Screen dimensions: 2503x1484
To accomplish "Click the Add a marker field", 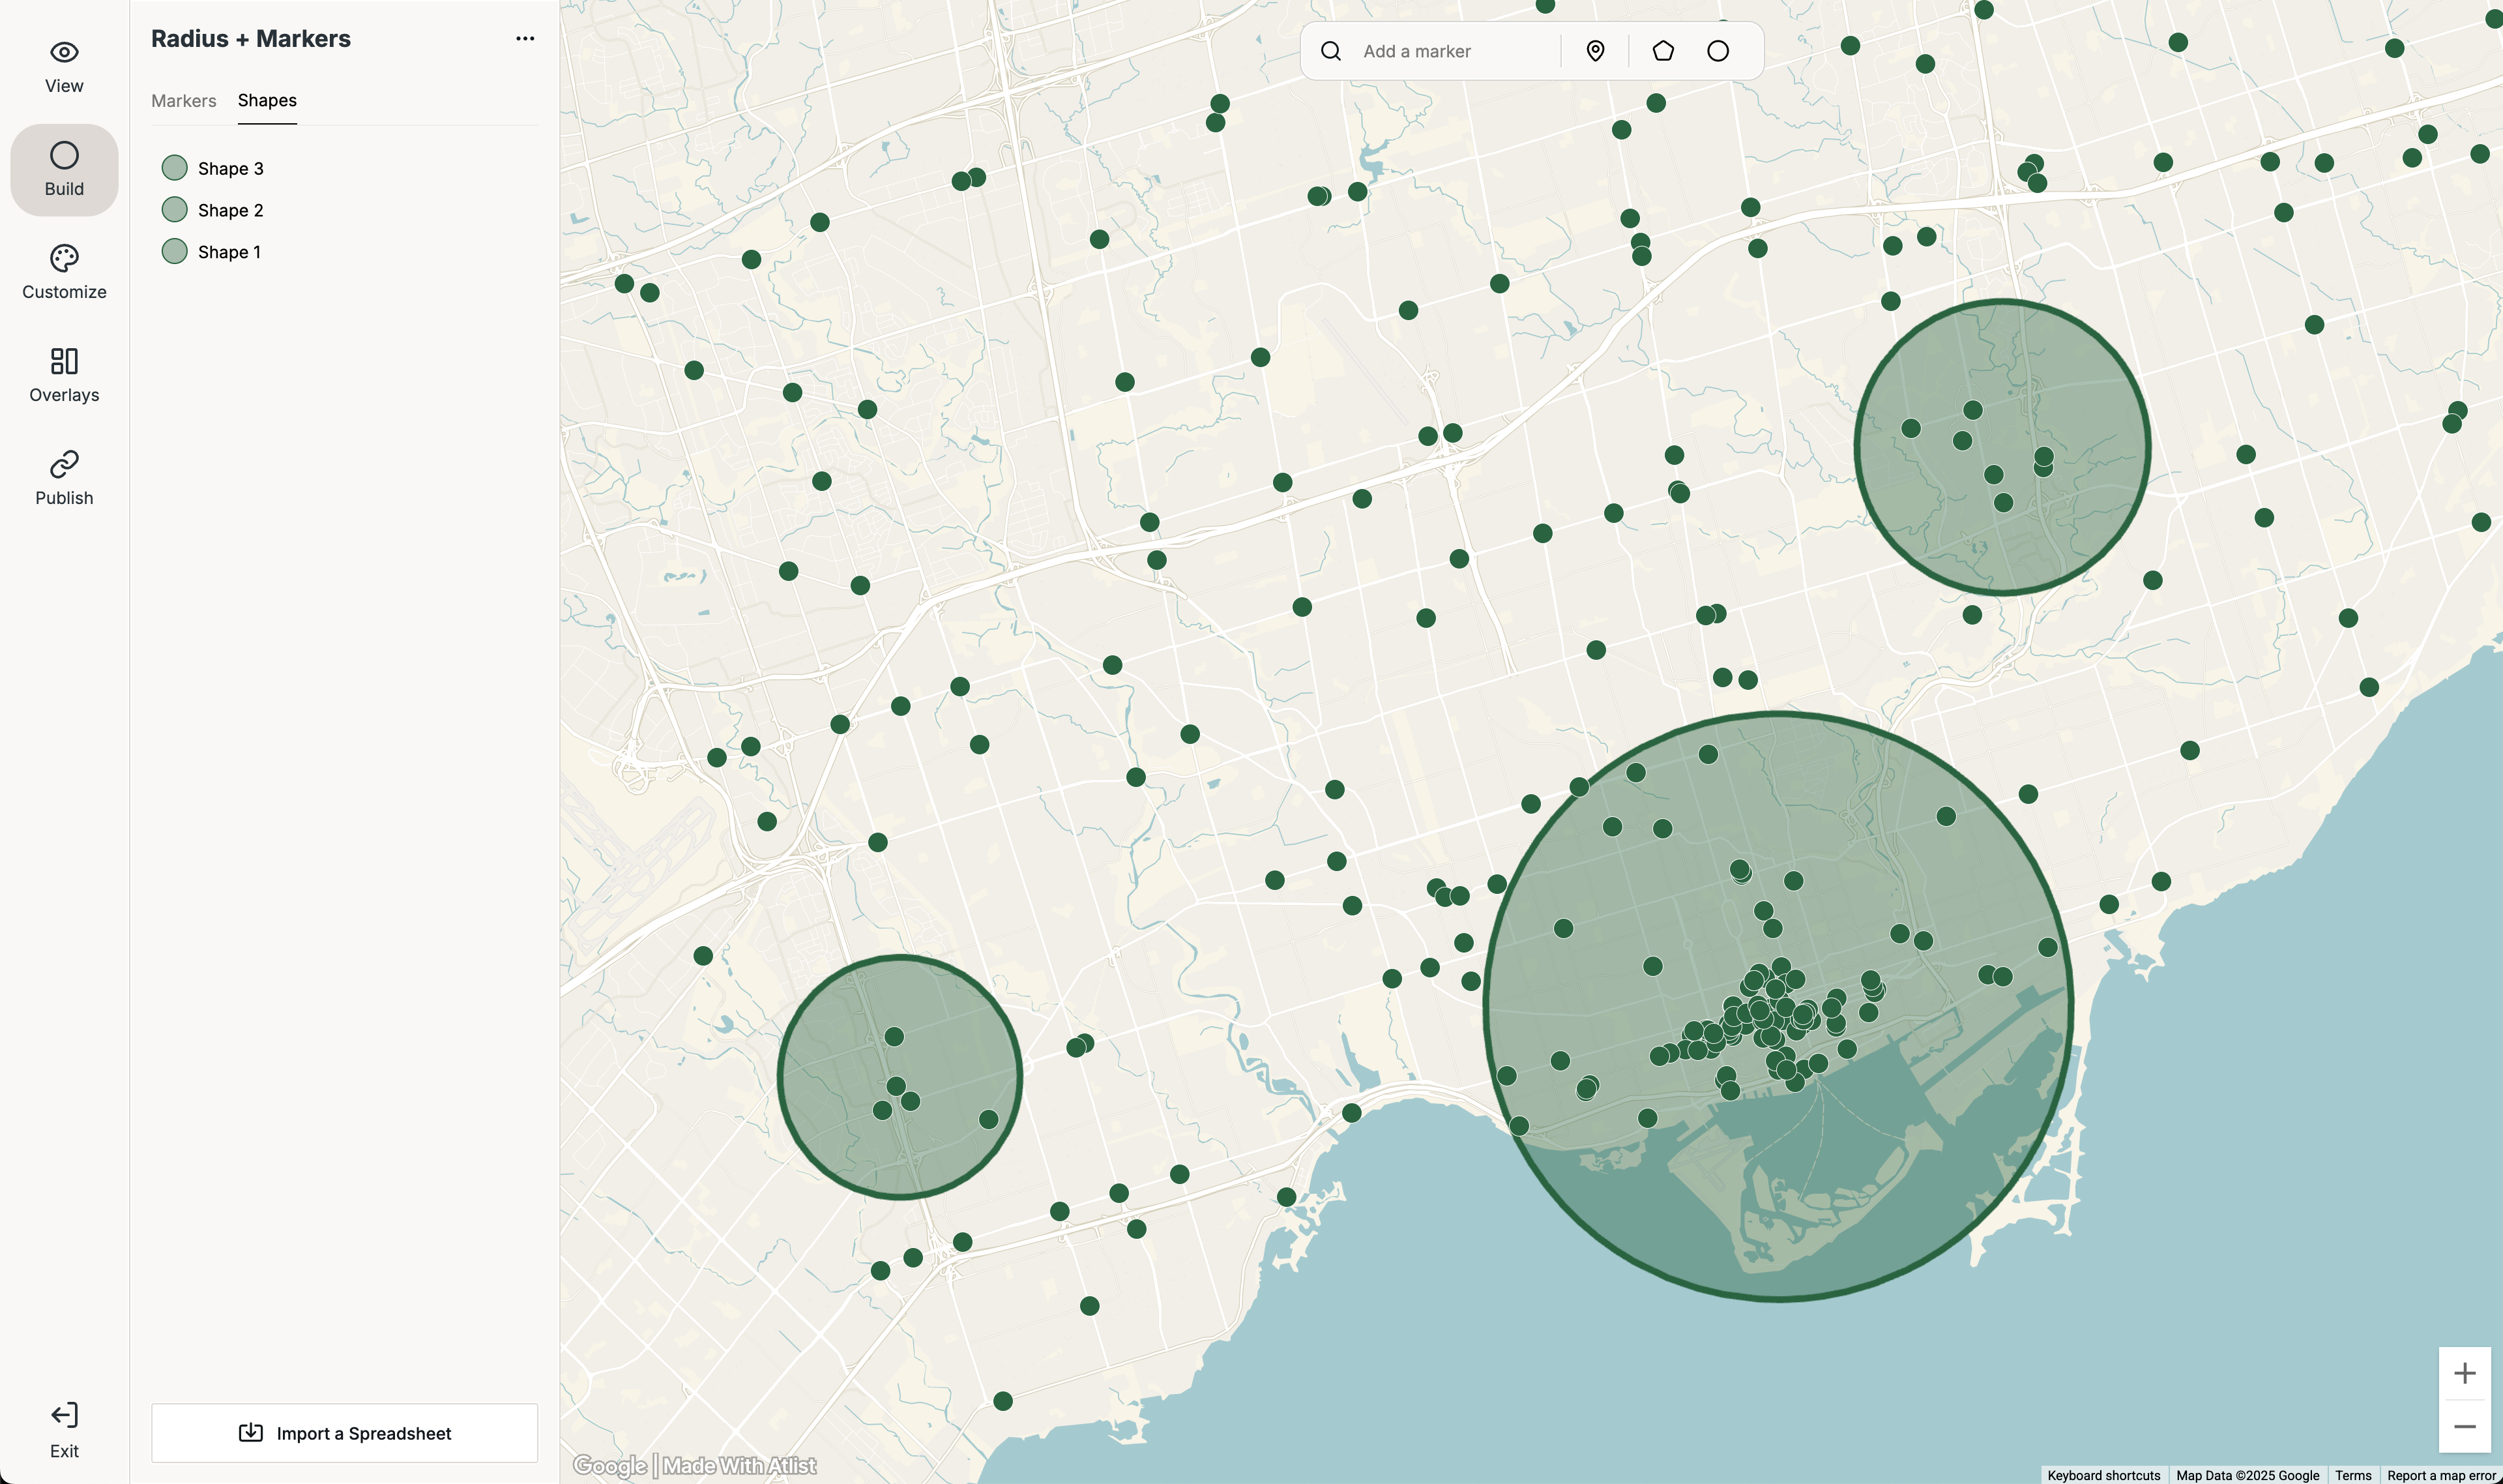I will tap(1450, 51).
